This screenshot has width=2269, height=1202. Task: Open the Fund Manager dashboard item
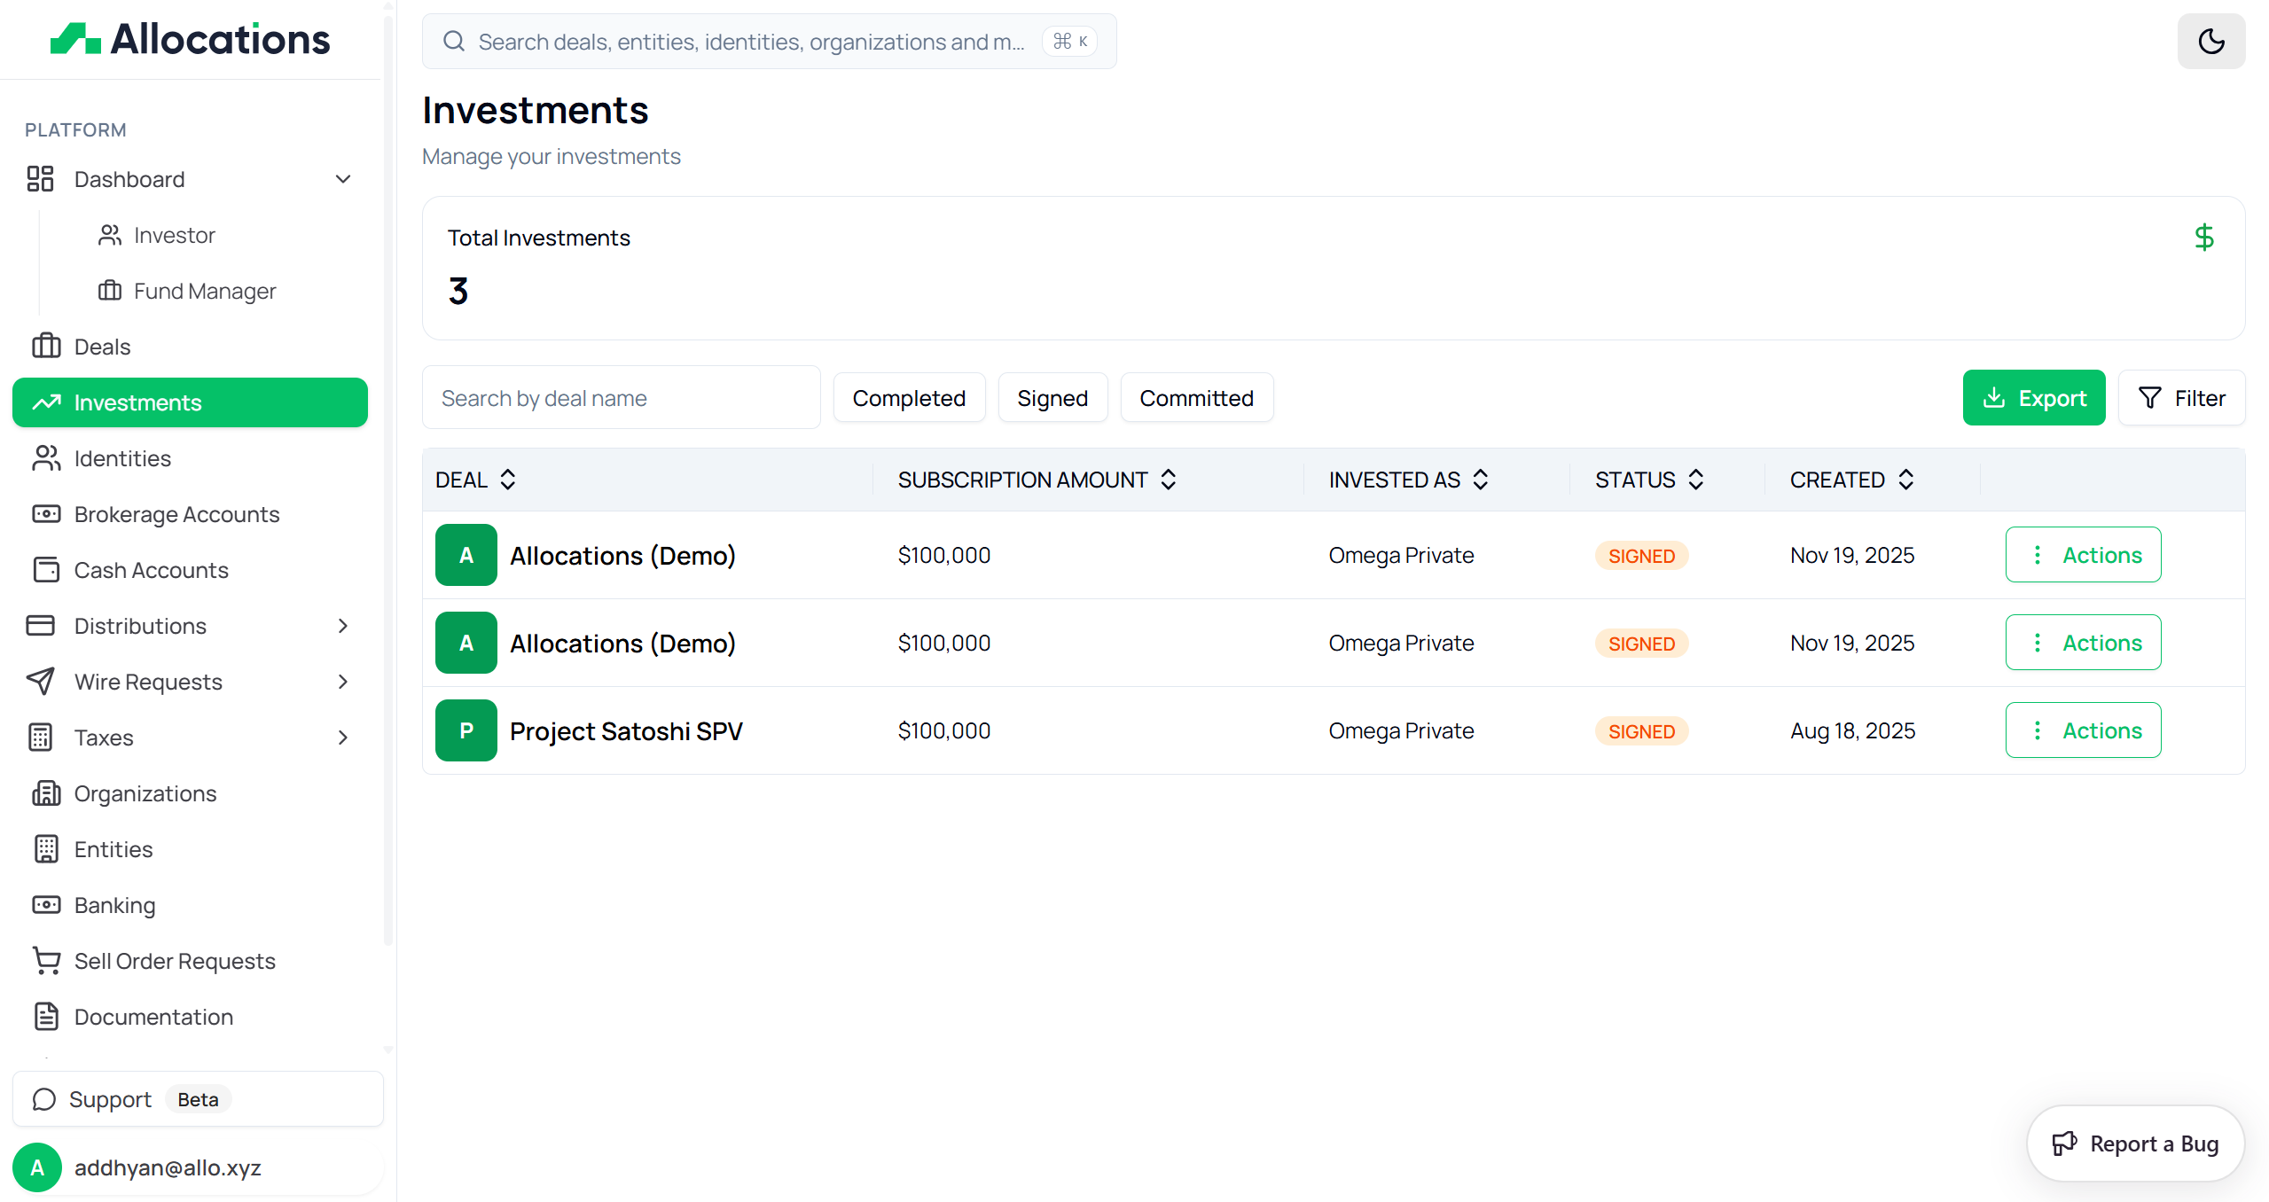coord(204,291)
